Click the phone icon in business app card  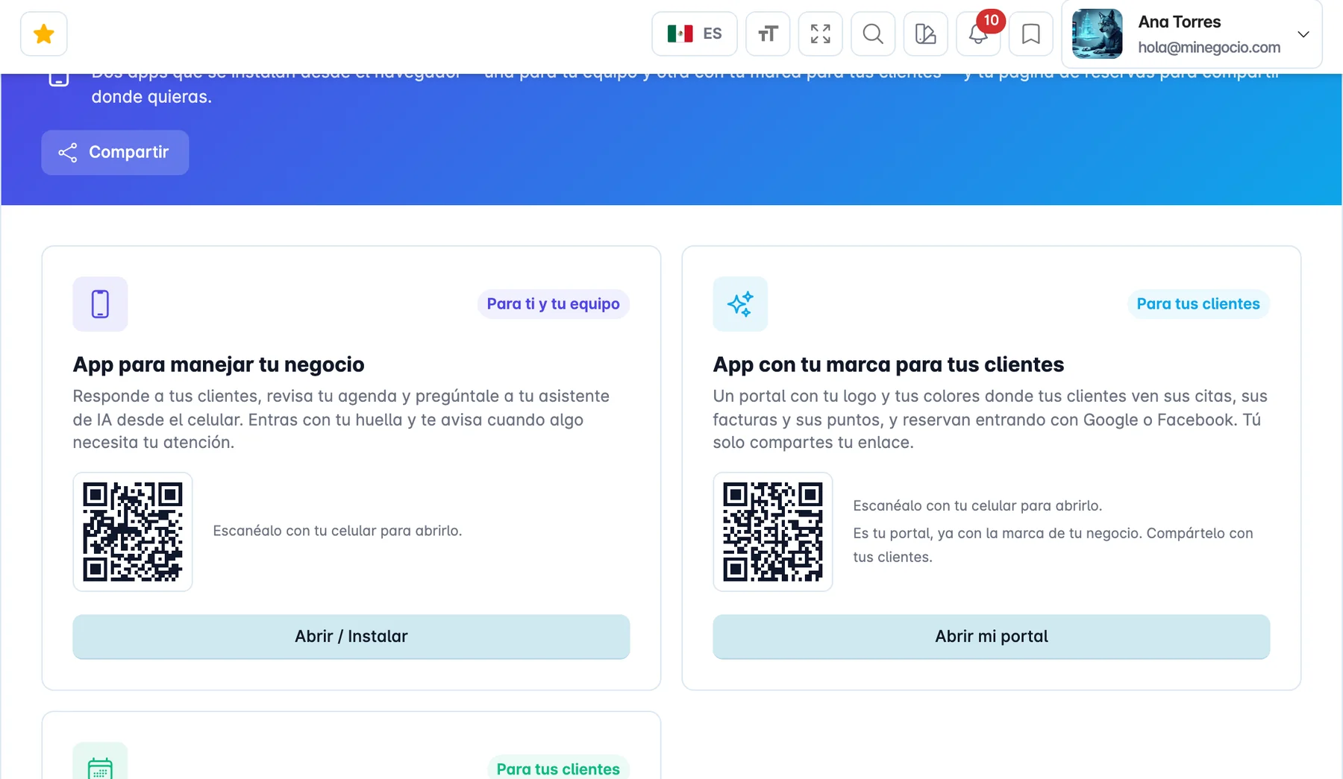(x=100, y=304)
